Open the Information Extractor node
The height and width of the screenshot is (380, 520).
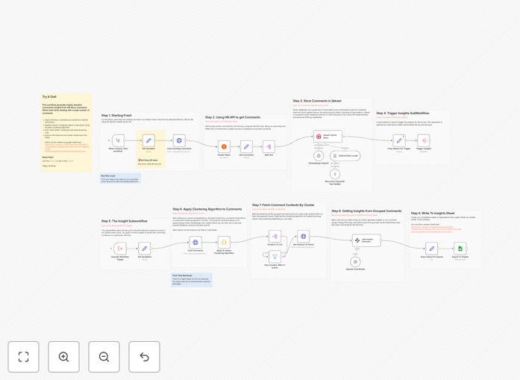(366, 240)
